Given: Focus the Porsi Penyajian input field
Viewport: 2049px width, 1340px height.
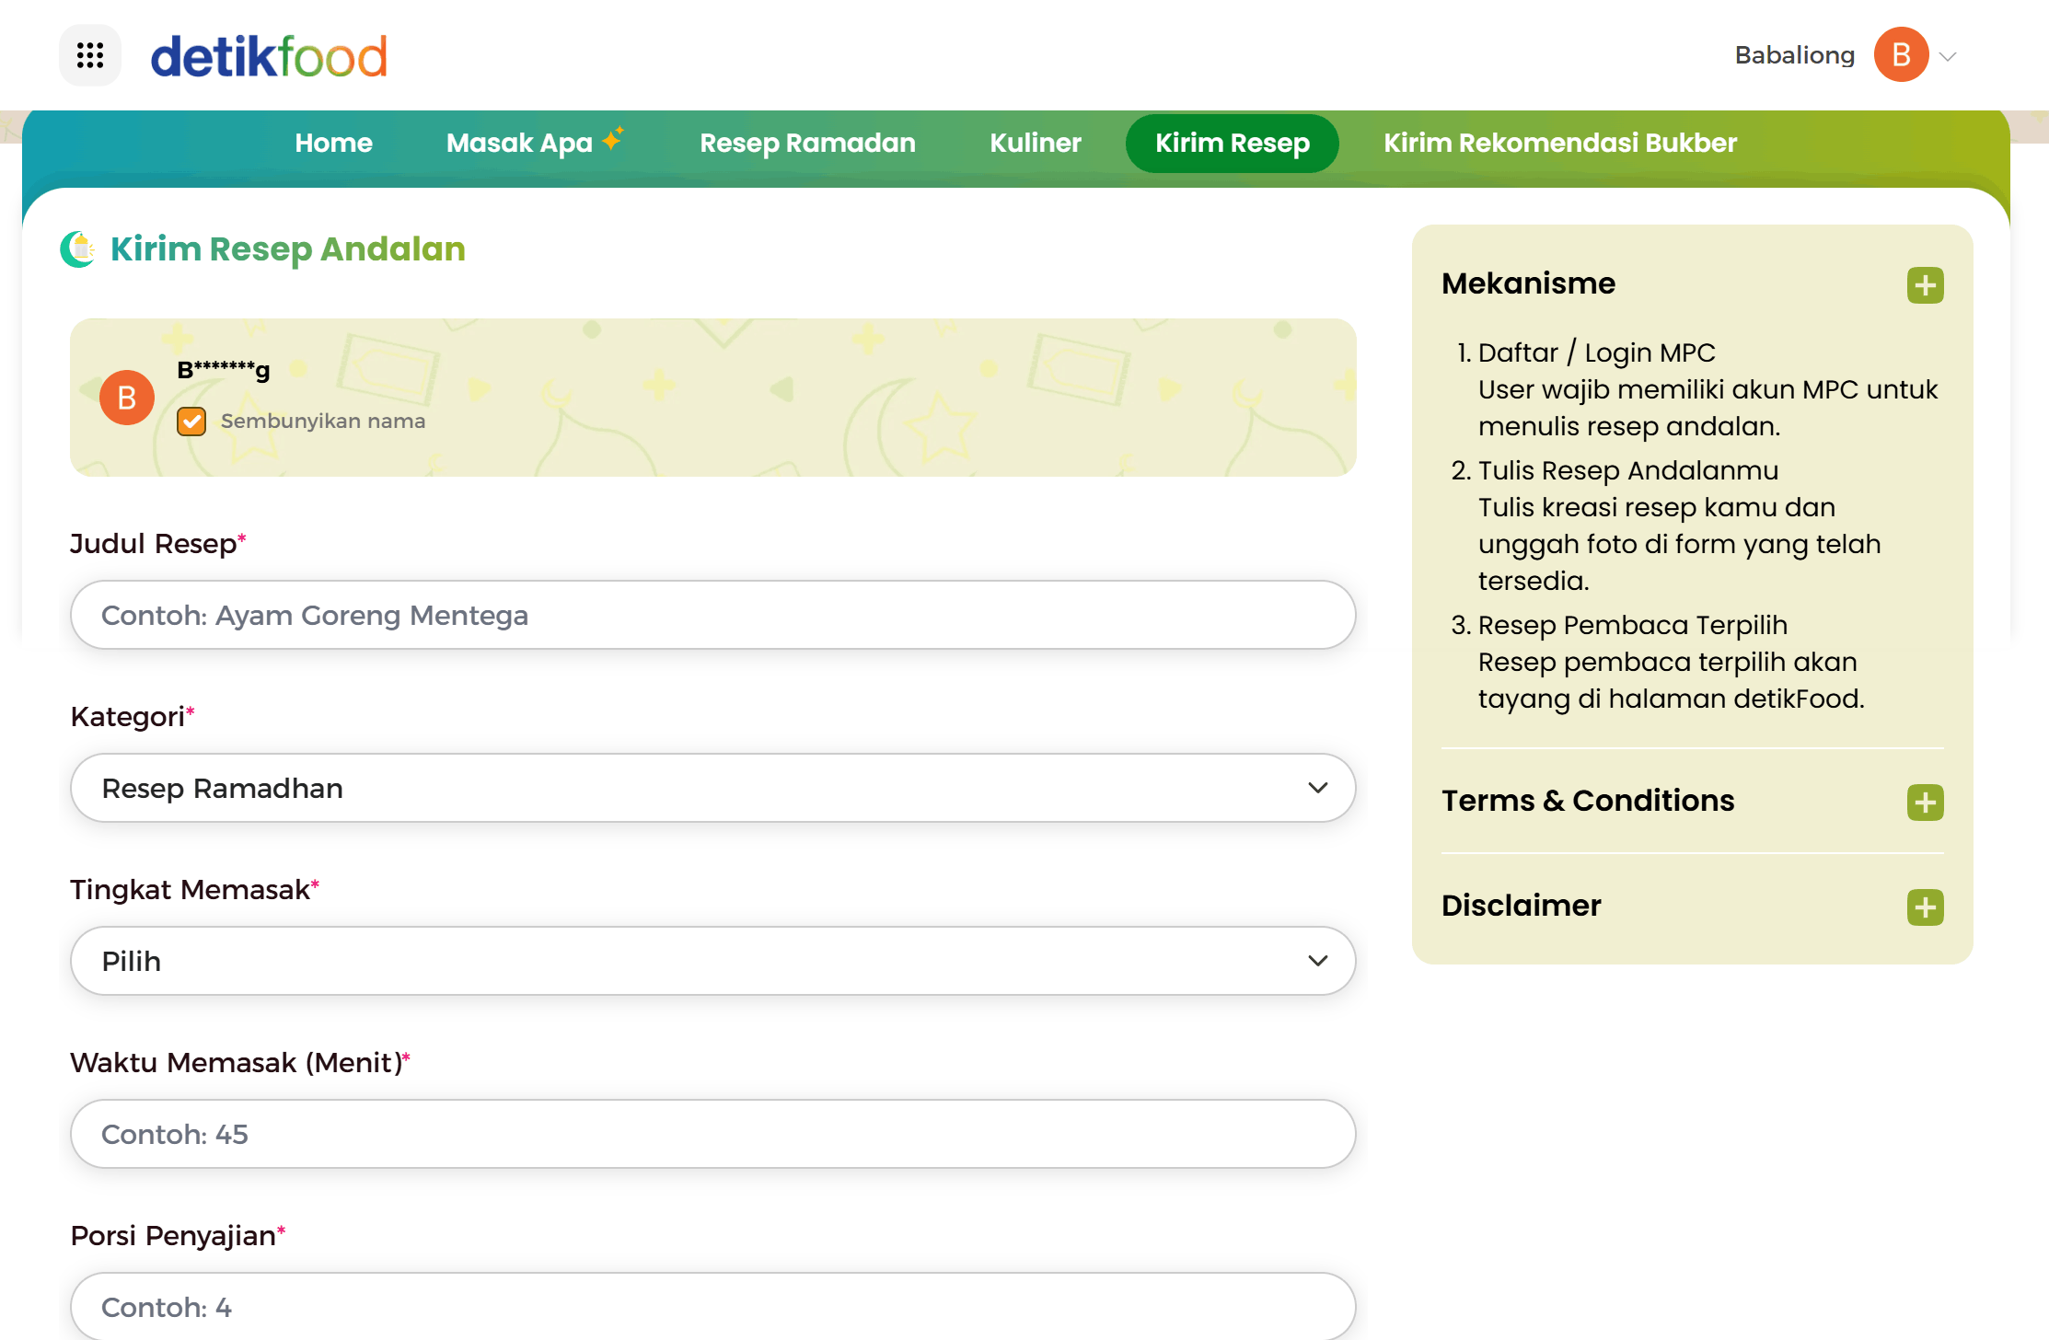Looking at the screenshot, I should 712,1306.
